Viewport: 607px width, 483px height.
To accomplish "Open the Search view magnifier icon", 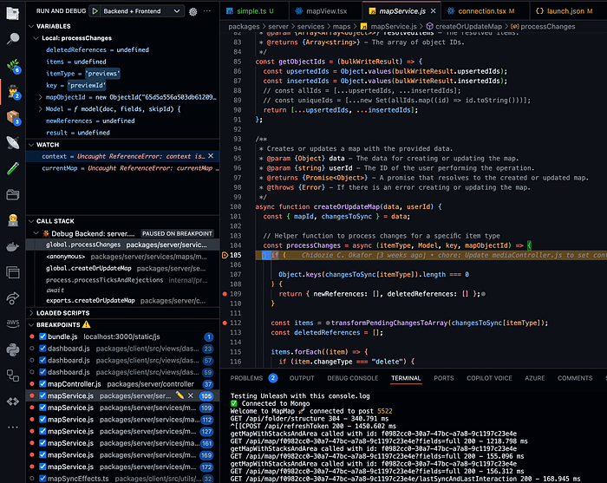I will coord(13,39).
